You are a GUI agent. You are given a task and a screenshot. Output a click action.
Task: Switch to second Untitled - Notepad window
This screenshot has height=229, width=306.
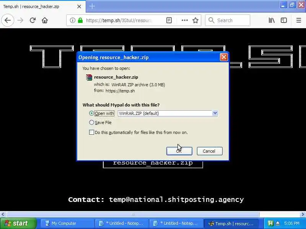176,223
